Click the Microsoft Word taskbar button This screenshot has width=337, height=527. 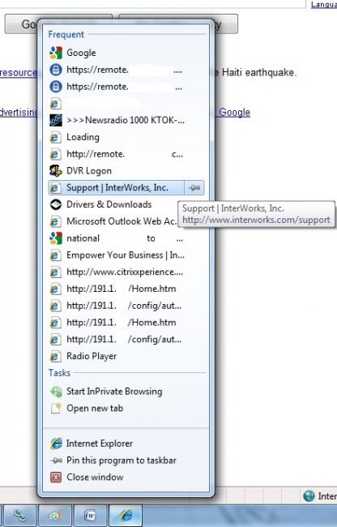(90, 515)
